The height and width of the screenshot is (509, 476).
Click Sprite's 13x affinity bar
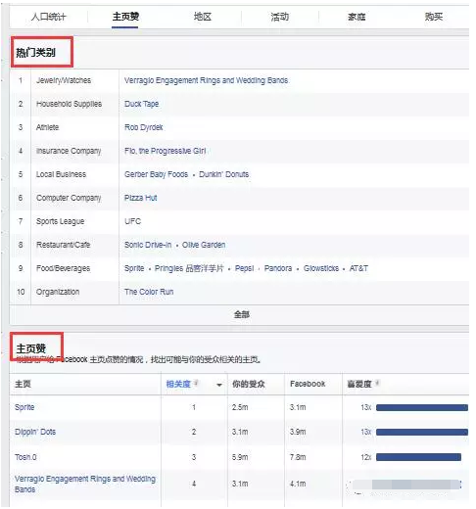tap(422, 407)
